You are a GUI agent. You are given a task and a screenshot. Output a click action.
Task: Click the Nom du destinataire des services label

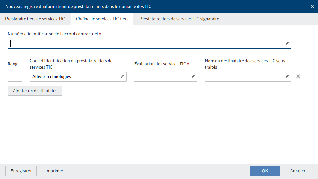245,64
